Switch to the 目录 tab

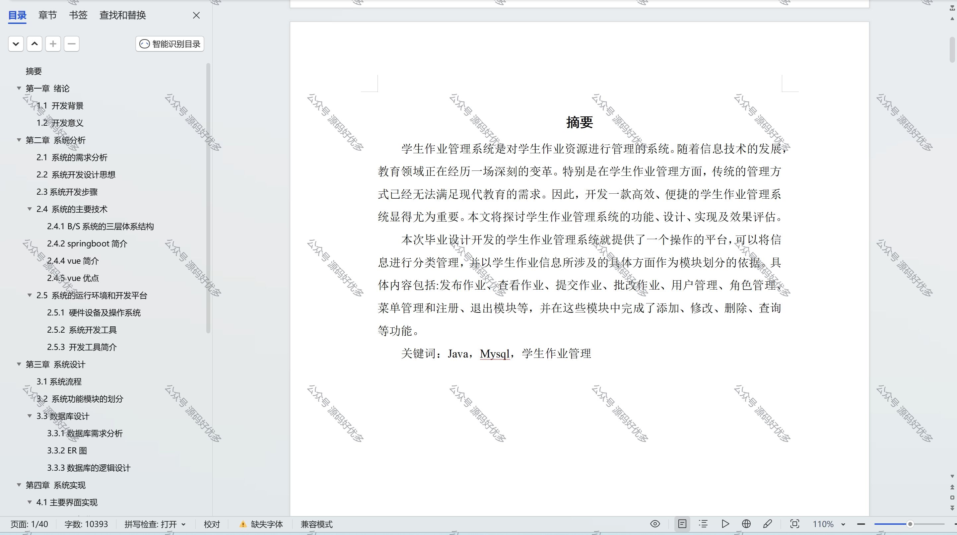coord(18,15)
